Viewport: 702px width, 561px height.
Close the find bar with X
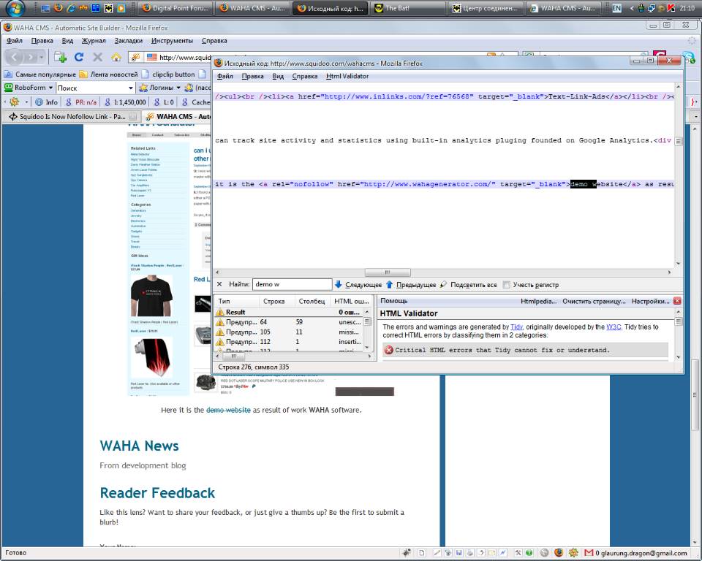click(219, 284)
